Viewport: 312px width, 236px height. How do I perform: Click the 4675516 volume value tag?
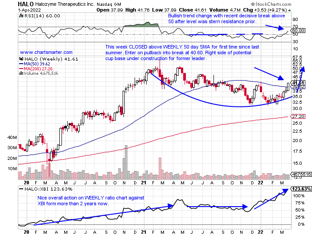click(x=301, y=174)
